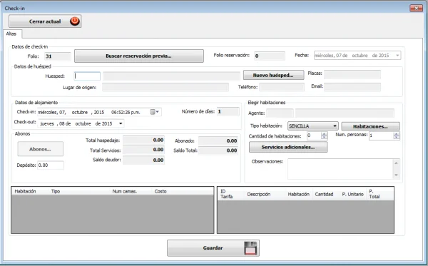Expand the Check-out date dropdown arrow
Viewport: 428px width, 266px height.
click(x=121, y=123)
